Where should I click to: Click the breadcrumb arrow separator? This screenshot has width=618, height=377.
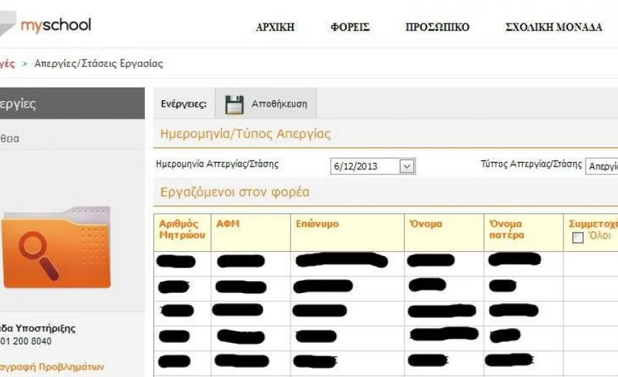(x=25, y=63)
